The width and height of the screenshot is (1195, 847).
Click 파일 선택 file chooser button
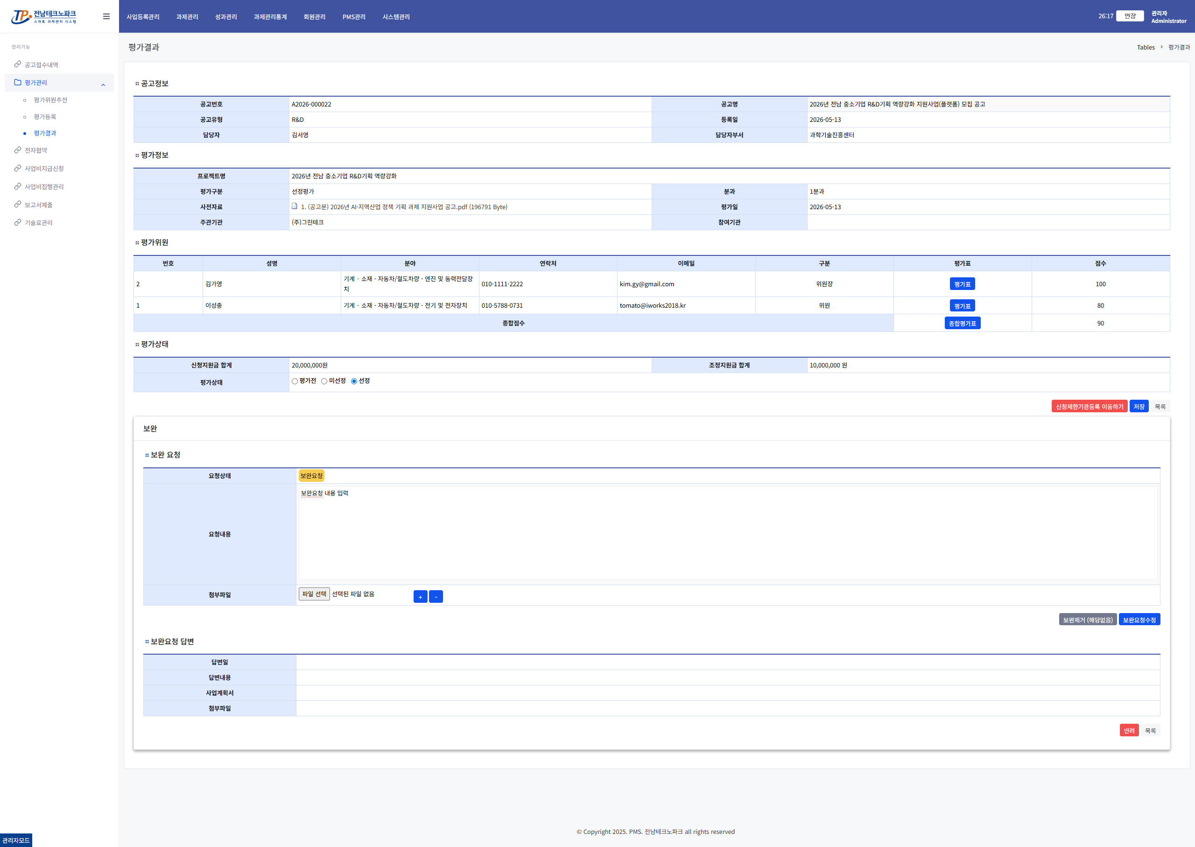pyautogui.click(x=314, y=594)
